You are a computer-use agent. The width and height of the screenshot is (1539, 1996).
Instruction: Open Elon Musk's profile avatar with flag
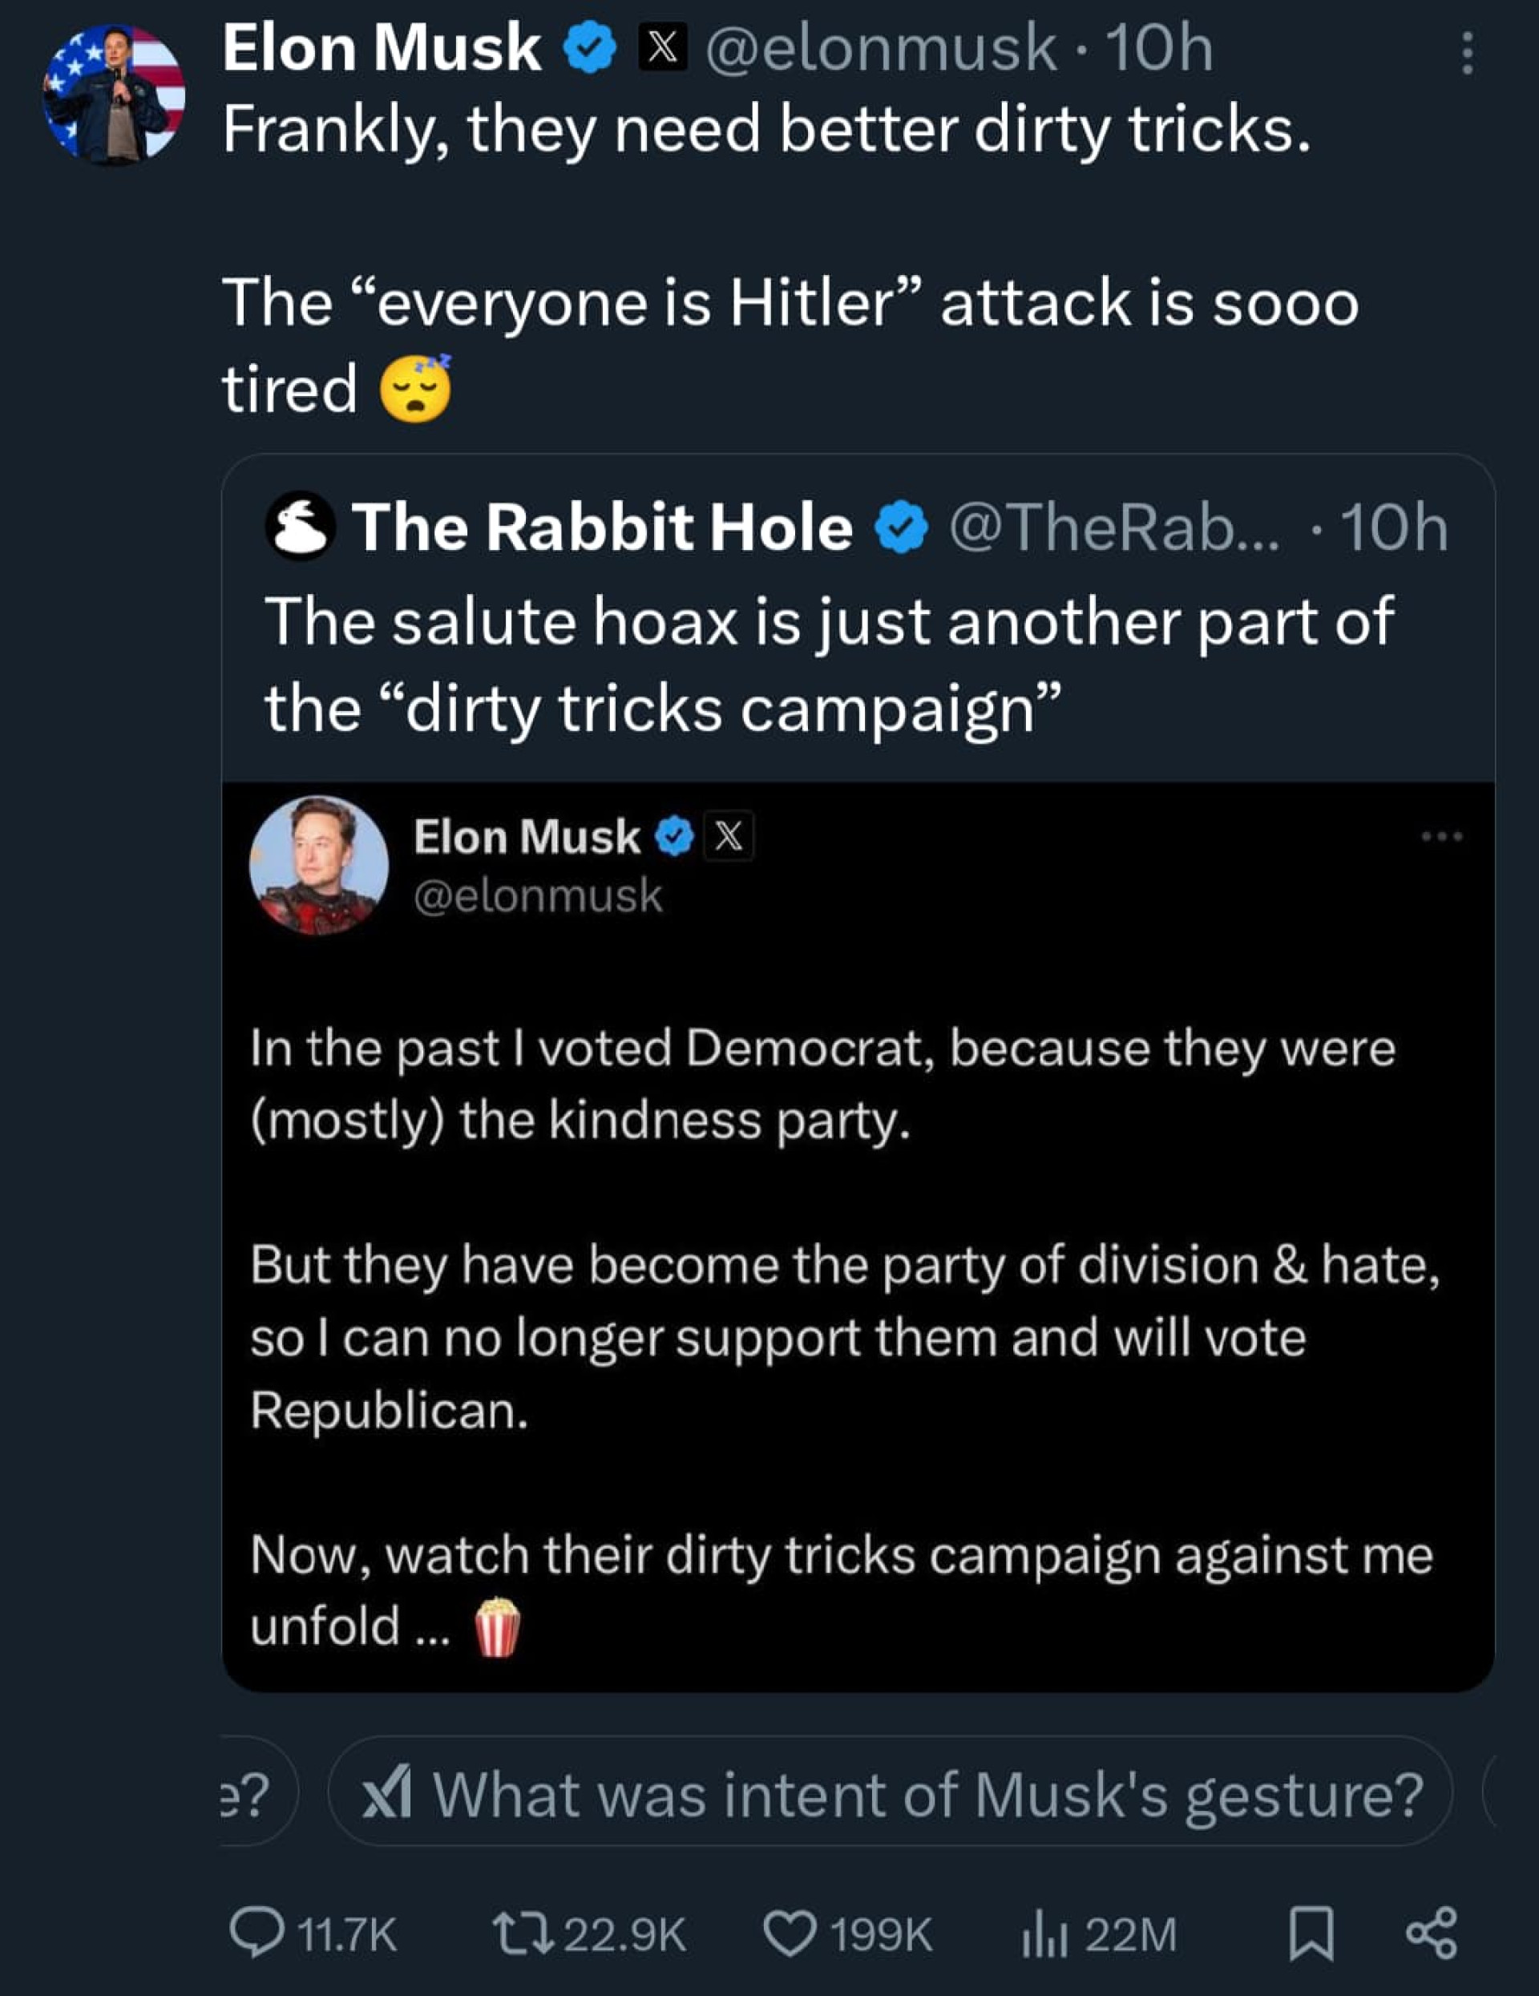pos(113,95)
